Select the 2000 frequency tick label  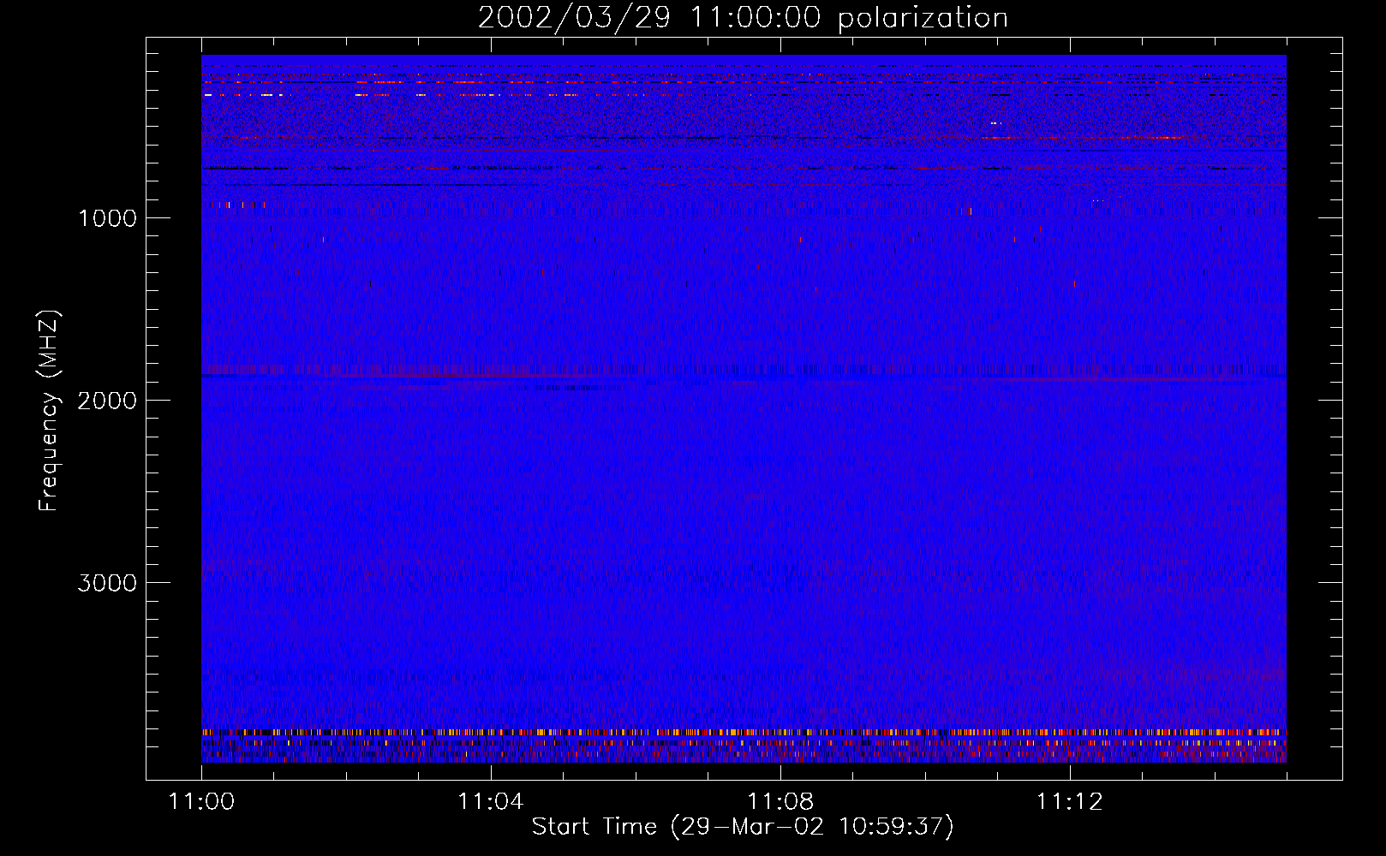tap(107, 401)
